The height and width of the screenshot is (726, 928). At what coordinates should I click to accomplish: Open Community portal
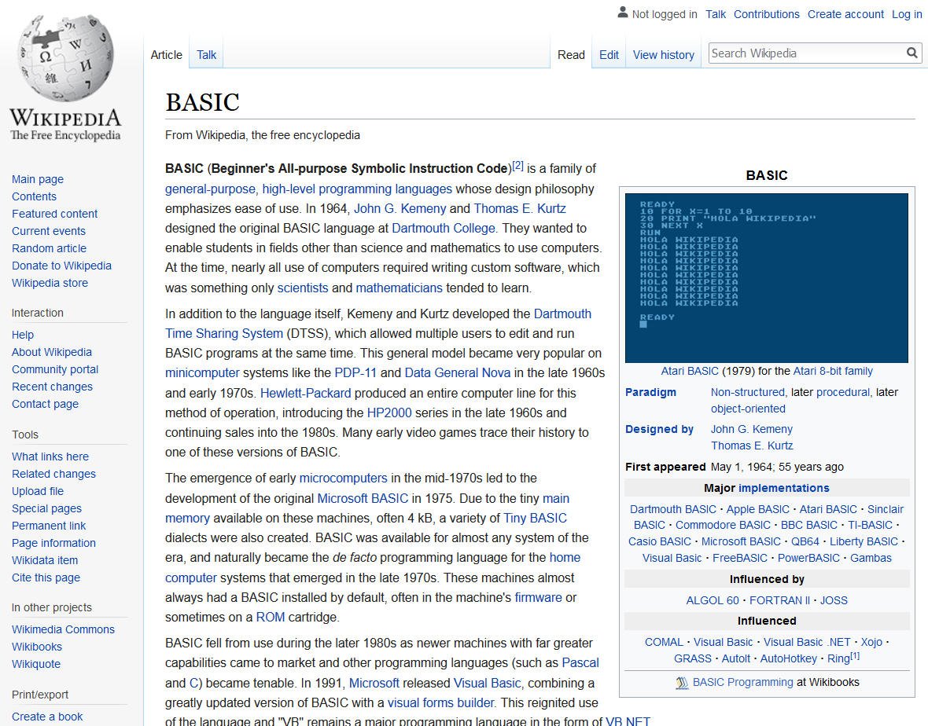[x=55, y=369]
